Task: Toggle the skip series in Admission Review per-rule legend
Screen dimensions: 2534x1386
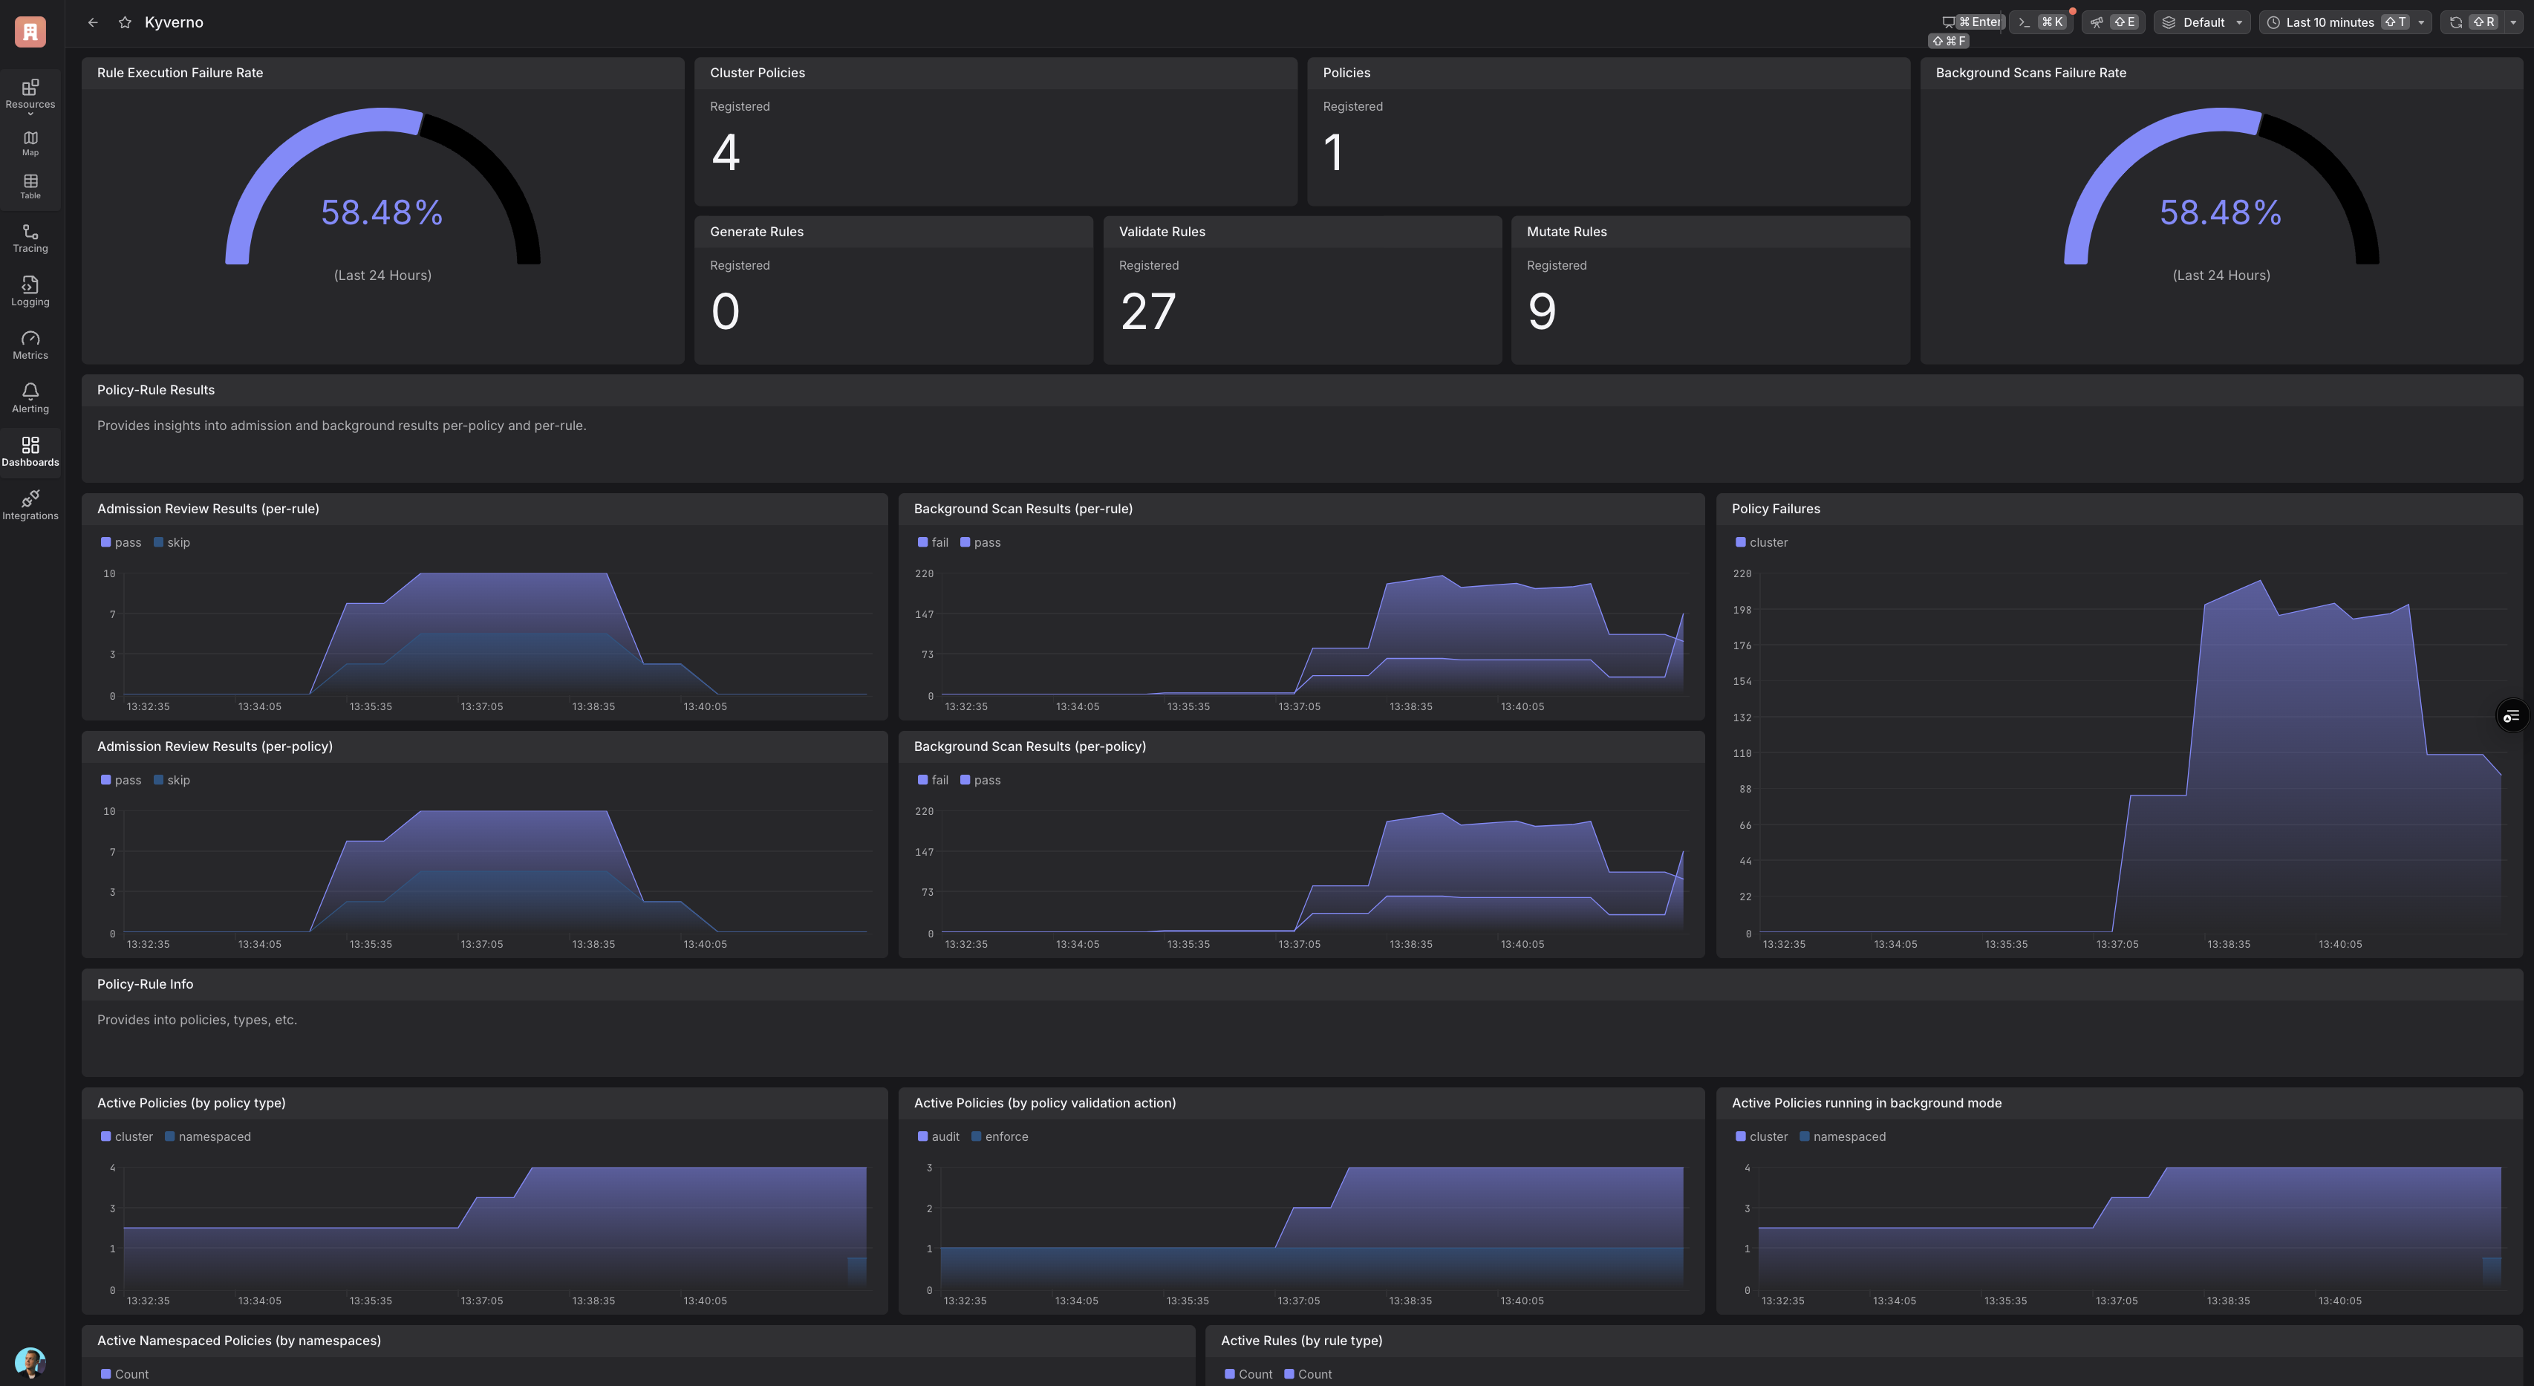Action: click(172, 542)
